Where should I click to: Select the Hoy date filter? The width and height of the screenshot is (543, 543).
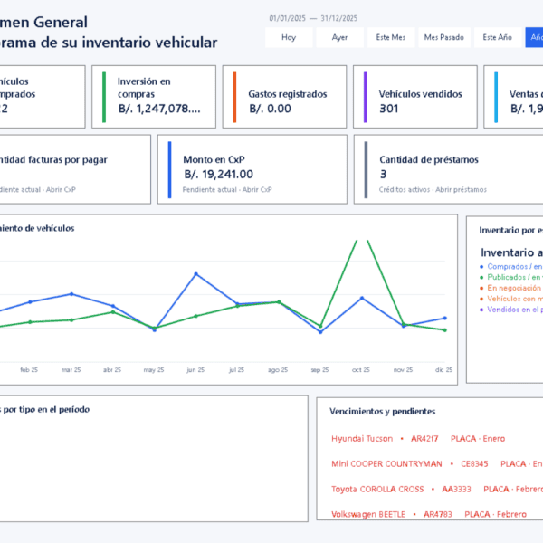point(289,37)
